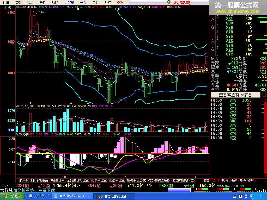Image resolution: width=267 pixels, height=200 pixels.
Task: Switch to the 市净率比较 indicator tab
Action: 99,180
